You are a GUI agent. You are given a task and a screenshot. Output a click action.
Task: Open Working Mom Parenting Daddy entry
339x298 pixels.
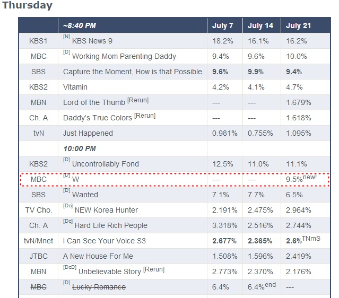click(124, 56)
